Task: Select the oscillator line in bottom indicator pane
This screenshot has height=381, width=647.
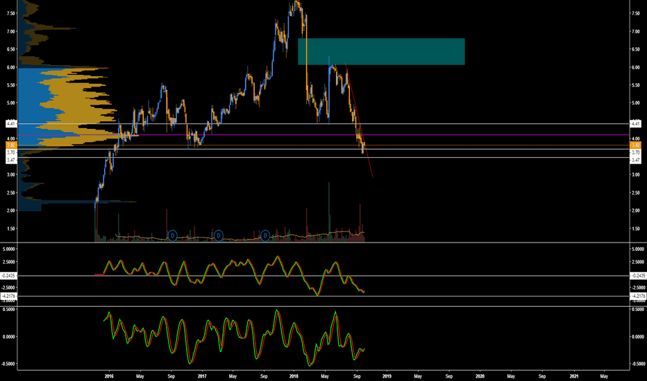Action: (233, 338)
